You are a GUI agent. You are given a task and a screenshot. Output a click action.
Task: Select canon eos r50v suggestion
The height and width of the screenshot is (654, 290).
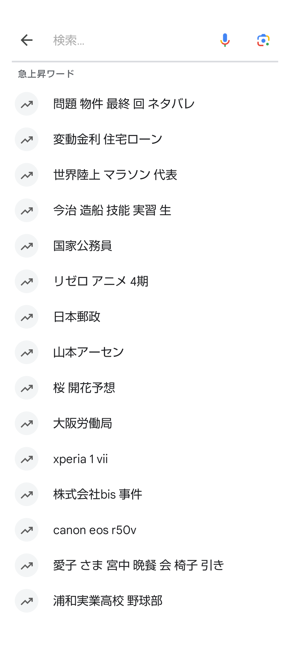[x=145, y=530]
